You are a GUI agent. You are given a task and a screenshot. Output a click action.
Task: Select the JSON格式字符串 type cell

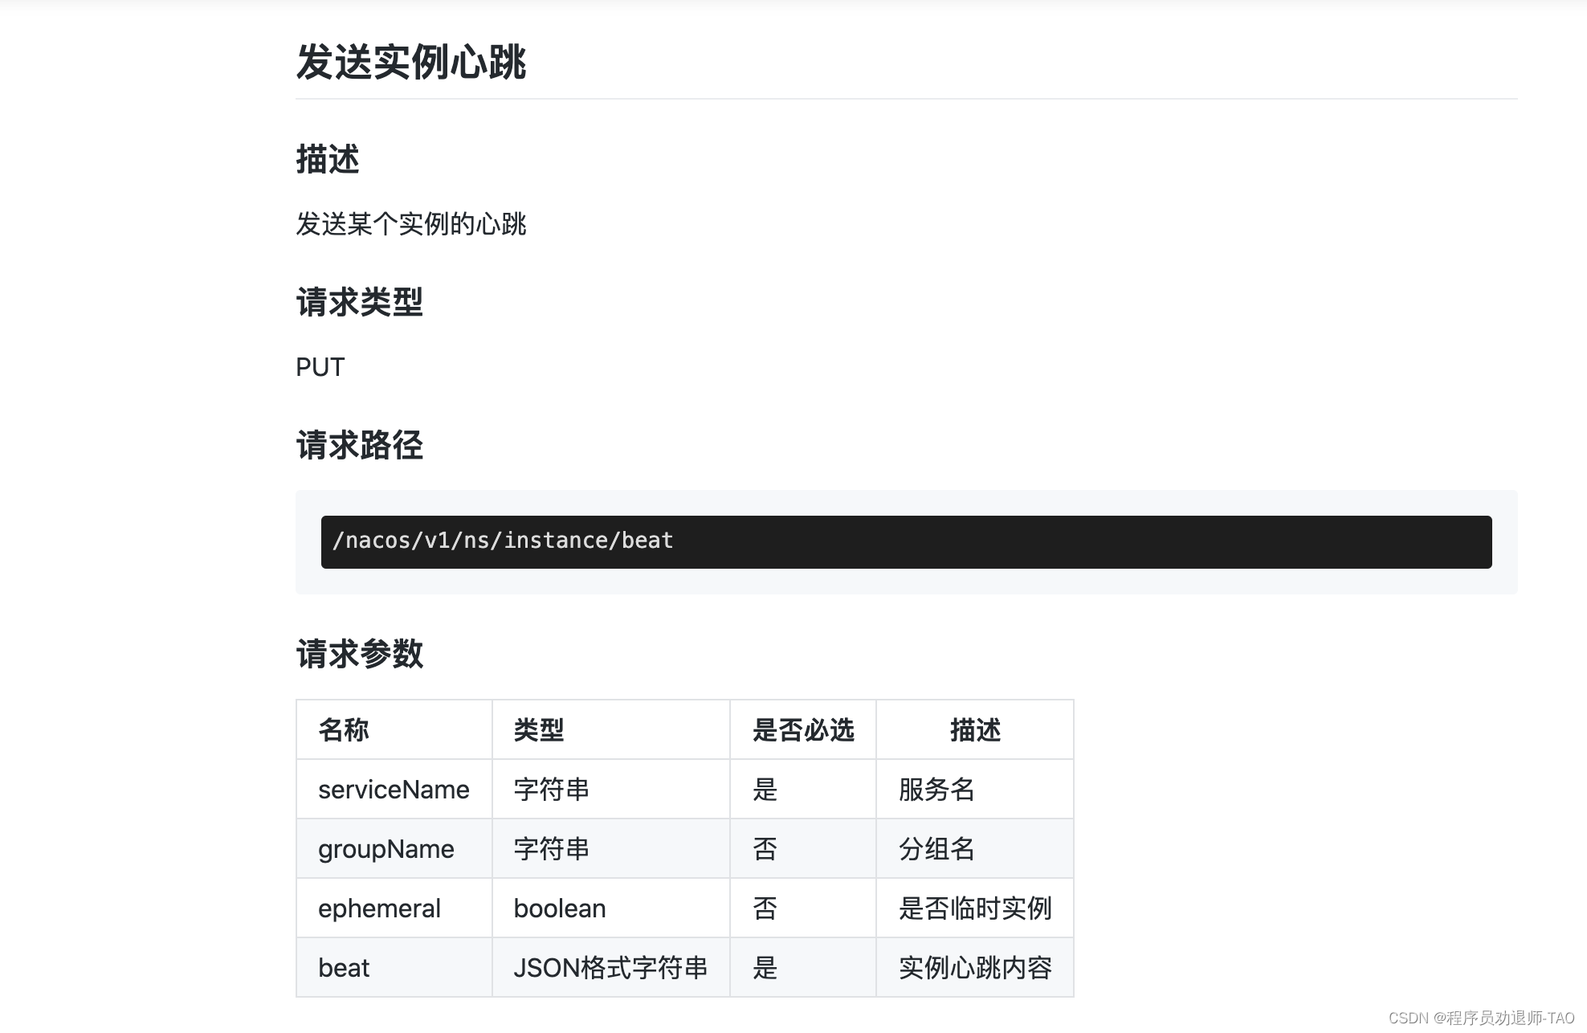611,967
